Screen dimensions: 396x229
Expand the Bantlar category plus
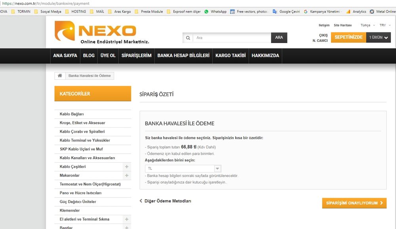click(x=127, y=227)
